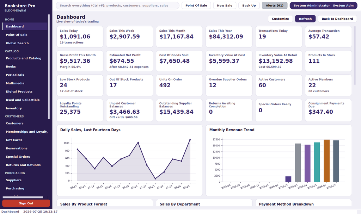Open the Multimedia section
Viewport: 361px width, 214px height.
pos(25,83)
